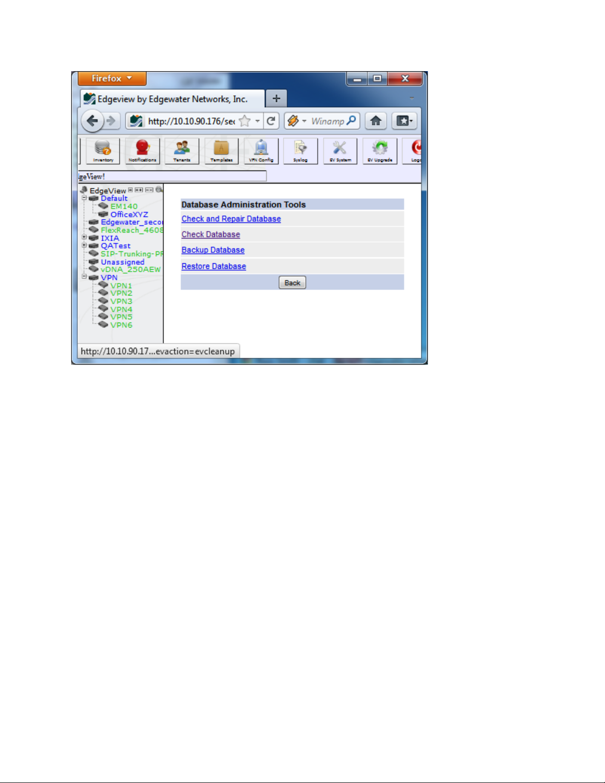Select VPN6 in the tree
This screenshot has height=783, width=605.
[121, 325]
